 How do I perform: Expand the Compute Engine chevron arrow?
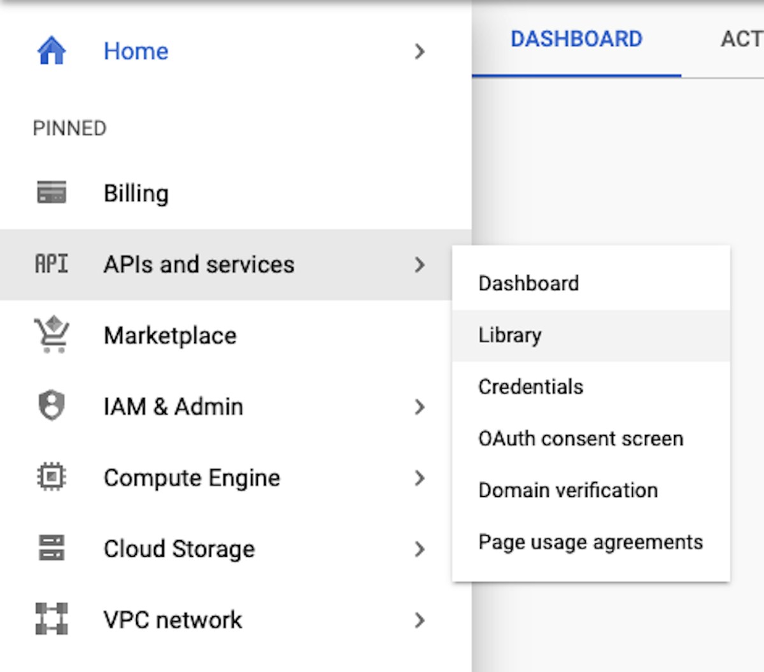[419, 478]
